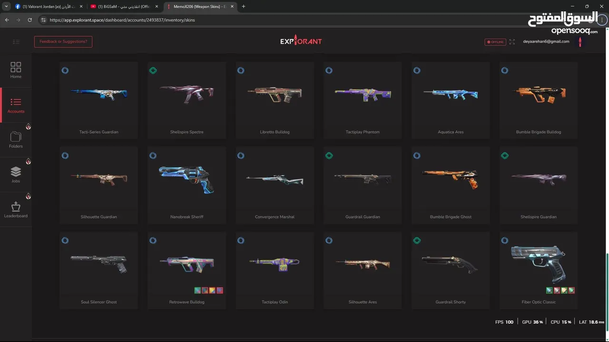Click the premium badge on Jobs
The width and height of the screenshot is (609, 342).
(x=29, y=161)
